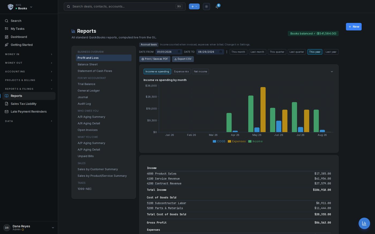
Task: Select the This quarter date preset
Action: pyautogui.click(x=277, y=52)
